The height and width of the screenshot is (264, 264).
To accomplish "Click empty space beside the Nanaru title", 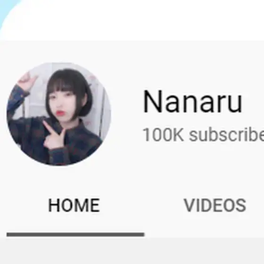I will tap(254, 101).
